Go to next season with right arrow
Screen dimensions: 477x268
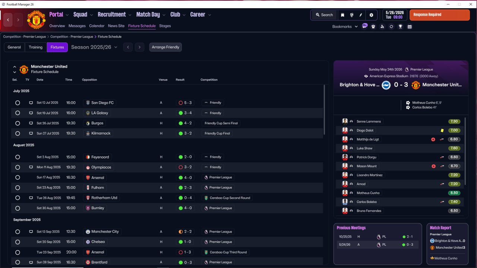(x=139, y=47)
